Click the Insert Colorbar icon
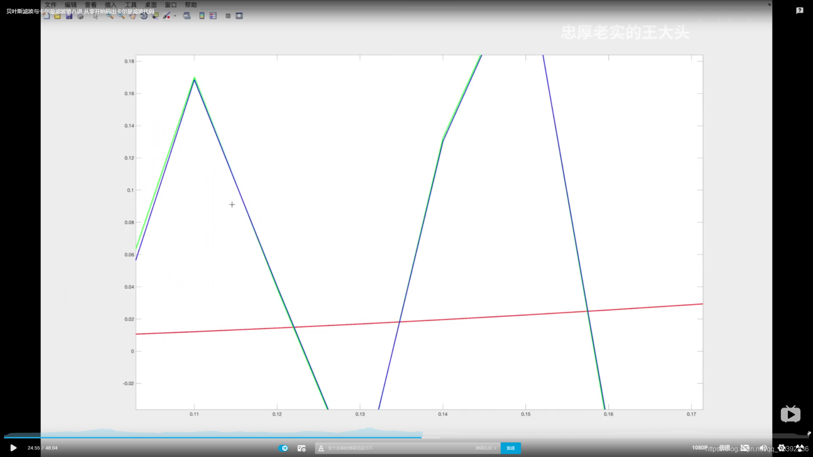The image size is (813, 457). [x=202, y=16]
